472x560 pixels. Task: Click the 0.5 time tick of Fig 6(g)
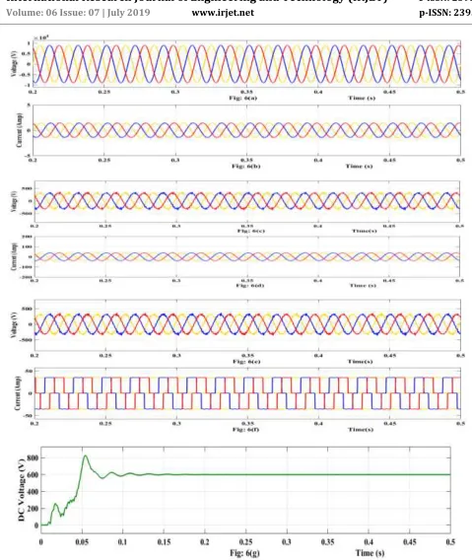(x=450, y=542)
